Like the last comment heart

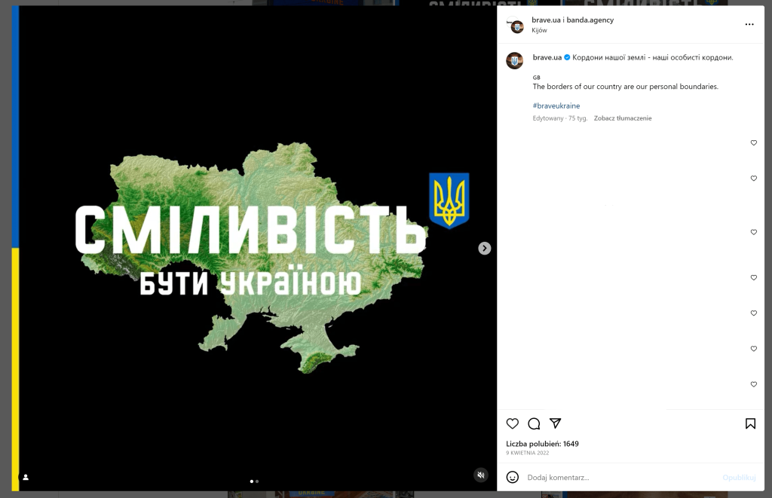753,384
